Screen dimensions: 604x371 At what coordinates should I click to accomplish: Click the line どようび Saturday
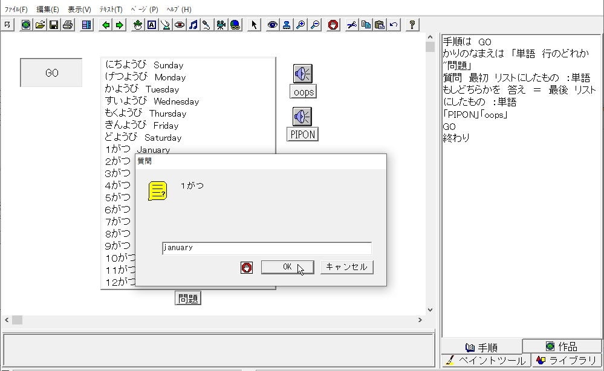143,137
